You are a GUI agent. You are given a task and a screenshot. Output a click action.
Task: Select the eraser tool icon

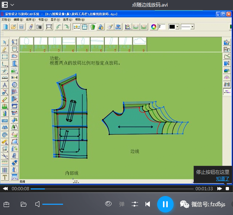coord(5,99)
